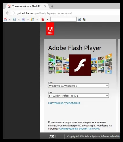This screenshot has height=142, width=123.
Task: Click the Adobe Flash Player heading
Action: click(75, 48)
